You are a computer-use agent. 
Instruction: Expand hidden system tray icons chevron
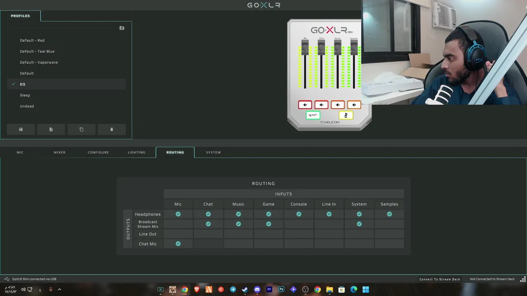point(59,289)
